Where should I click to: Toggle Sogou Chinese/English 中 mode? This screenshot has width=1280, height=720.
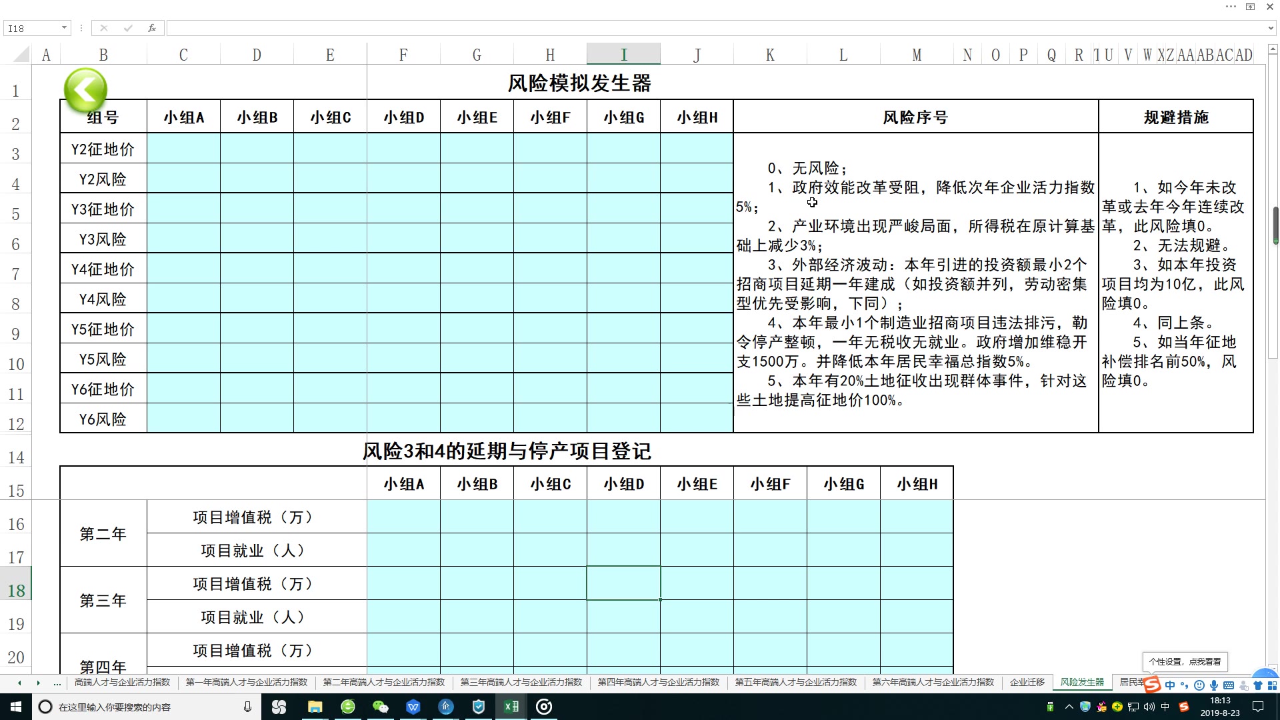1170,685
